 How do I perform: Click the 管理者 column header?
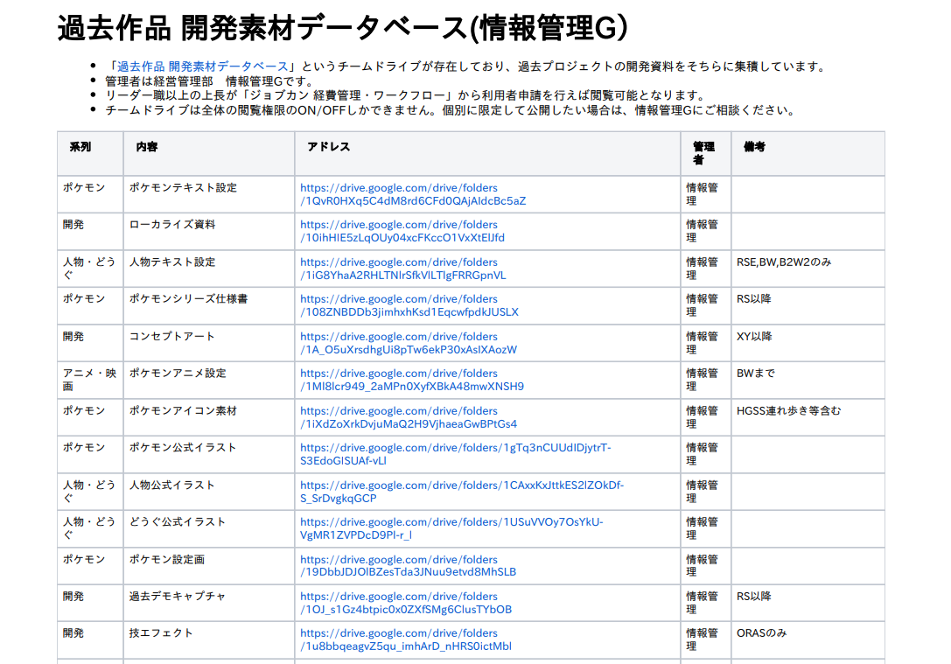point(703,153)
